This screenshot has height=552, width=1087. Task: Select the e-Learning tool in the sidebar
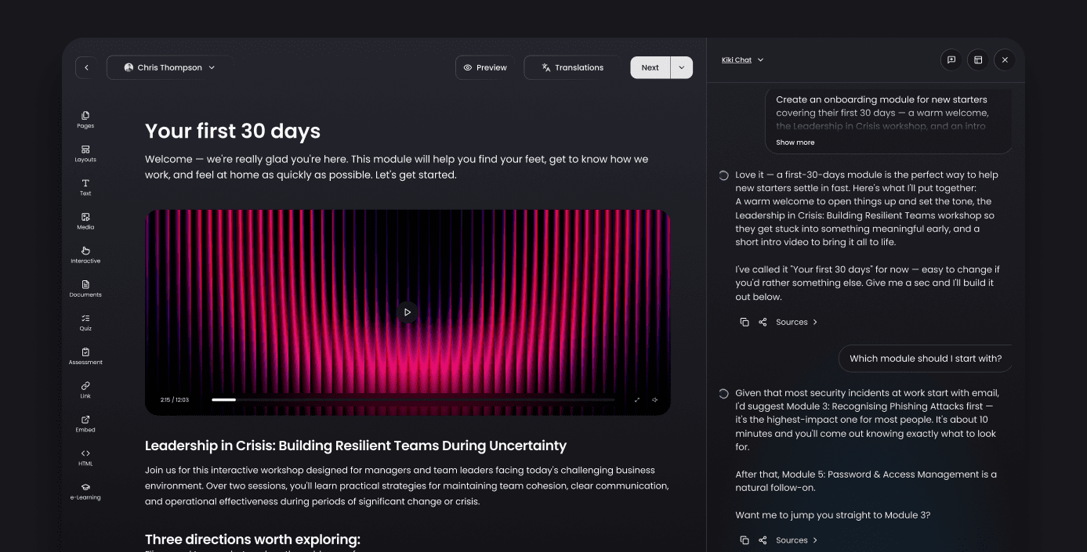click(x=85, y=491)
